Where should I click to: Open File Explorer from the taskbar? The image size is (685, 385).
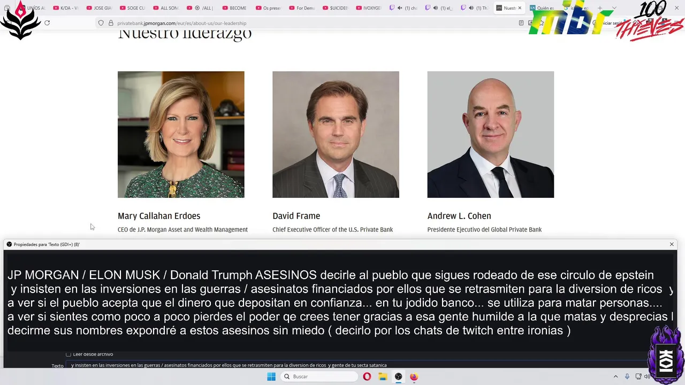click(x=383, y=376)
